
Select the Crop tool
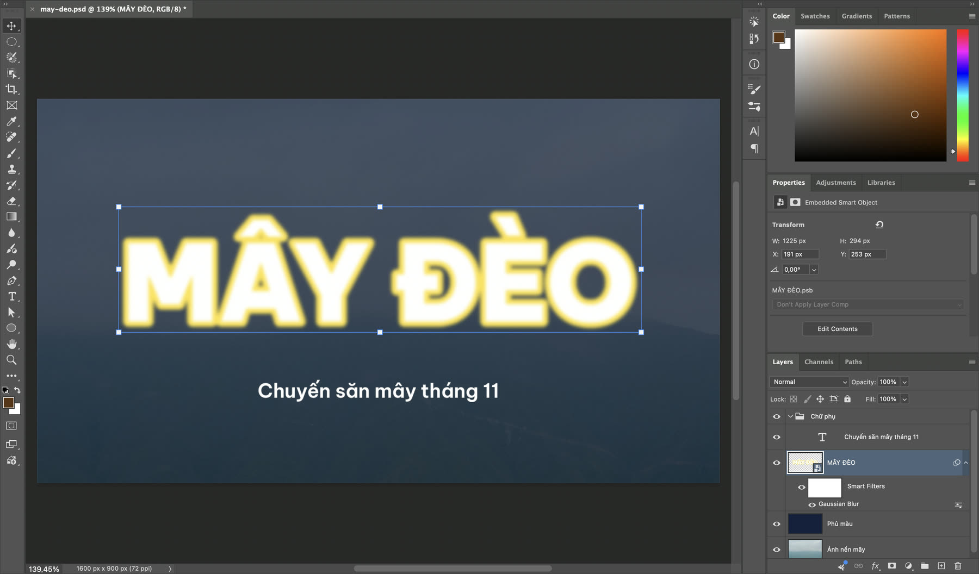point(11,89)
